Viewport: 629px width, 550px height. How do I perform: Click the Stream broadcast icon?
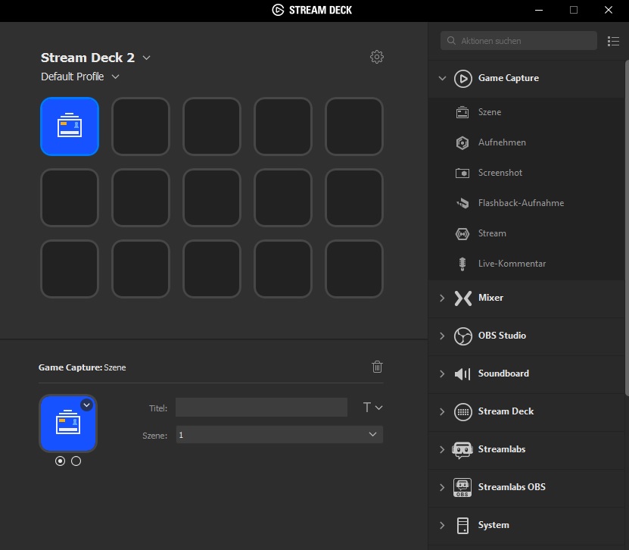[x=462, y=233]
